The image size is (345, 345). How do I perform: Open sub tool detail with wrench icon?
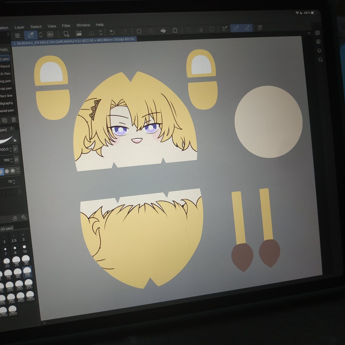(24, 218)
